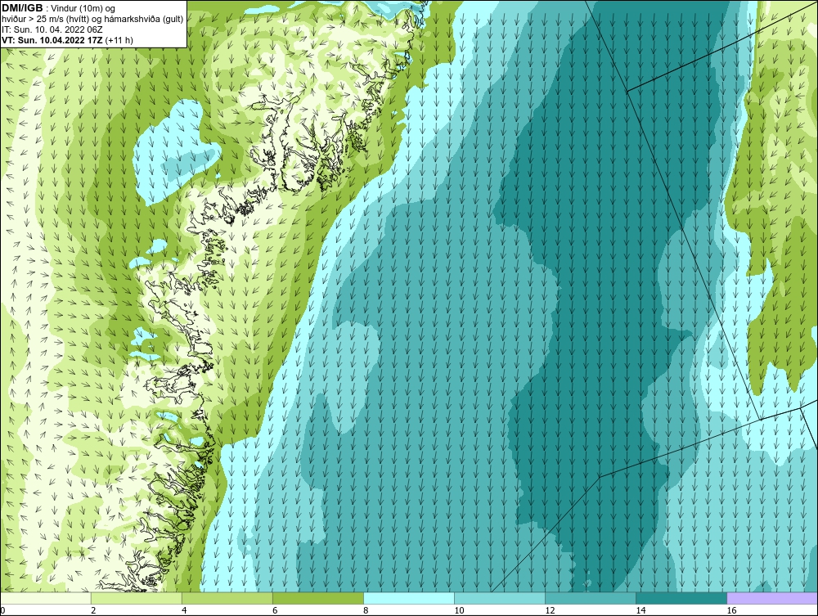Click the legend value '14'

tap(640, 610)
